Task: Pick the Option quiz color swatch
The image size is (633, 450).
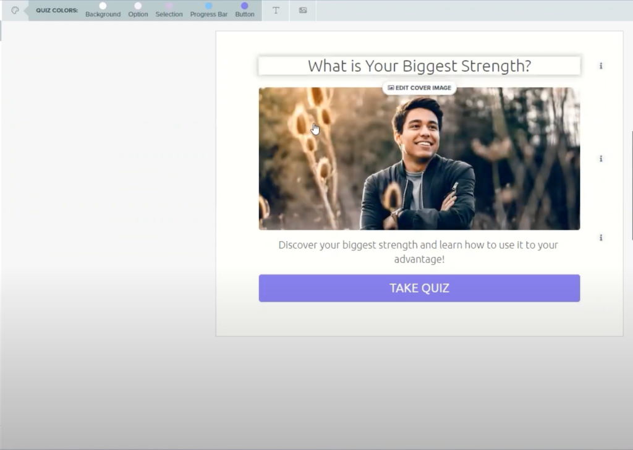Action: [138, 6]
